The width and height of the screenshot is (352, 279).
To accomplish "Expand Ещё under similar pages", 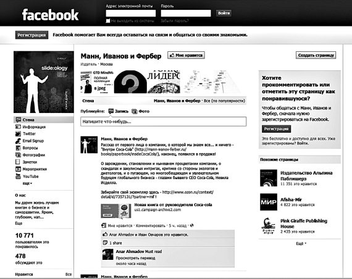I will click(301, 244).
